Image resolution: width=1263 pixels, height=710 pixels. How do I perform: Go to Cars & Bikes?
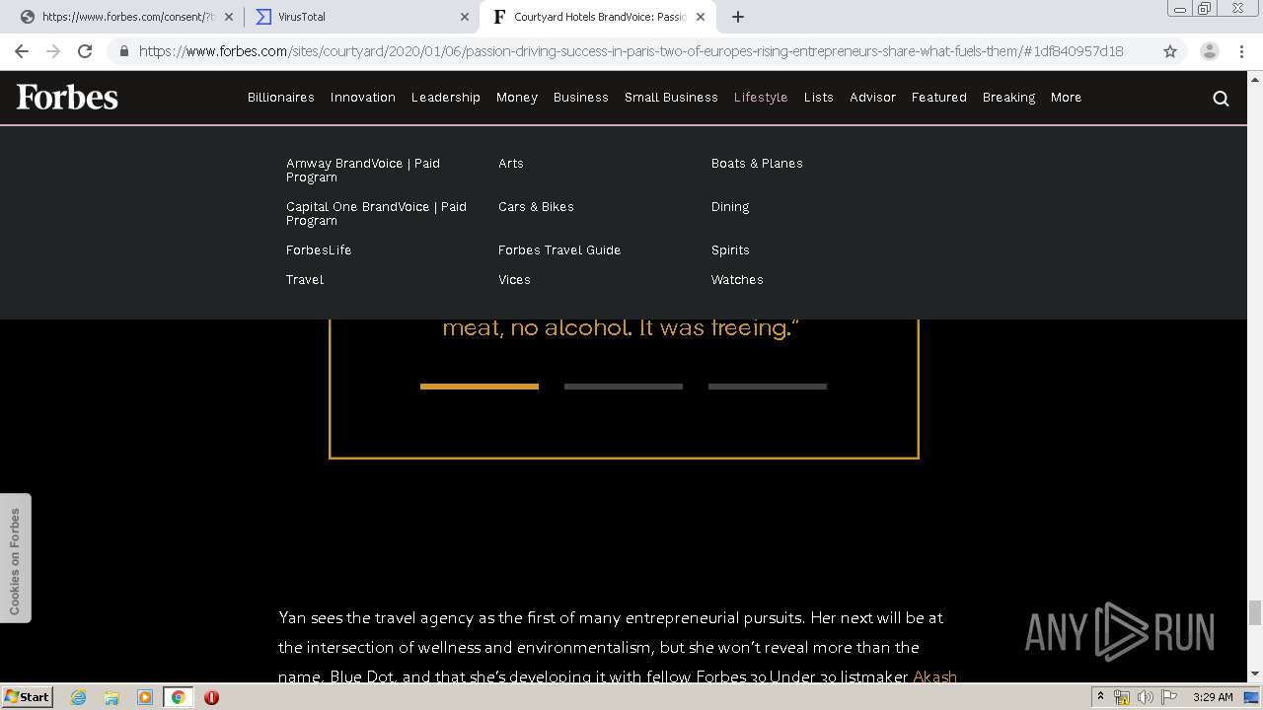pos(536,207)
